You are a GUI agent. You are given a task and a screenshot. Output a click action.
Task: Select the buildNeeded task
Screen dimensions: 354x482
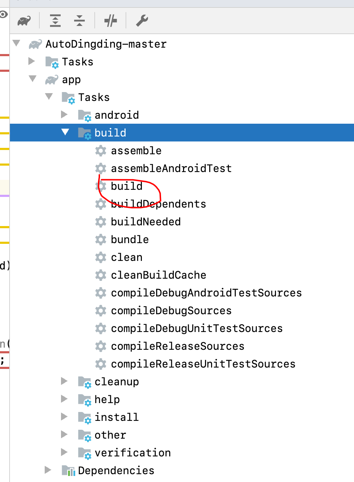[145, 221]
